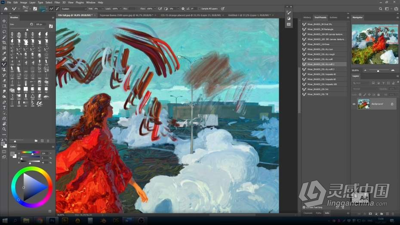The height and width of the screenshot is (225, 400).
Task: Select the Gradient tool
Action: [4, 86]
